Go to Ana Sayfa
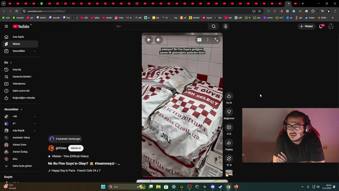The height and width of the screenshot is (191, 339). [20, 37]
